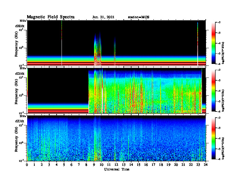Click the 10^0 frequency tick of dH/dt panel
This screenshot has width=245, height=189.
pyautogui.click(x=21, y=48)
